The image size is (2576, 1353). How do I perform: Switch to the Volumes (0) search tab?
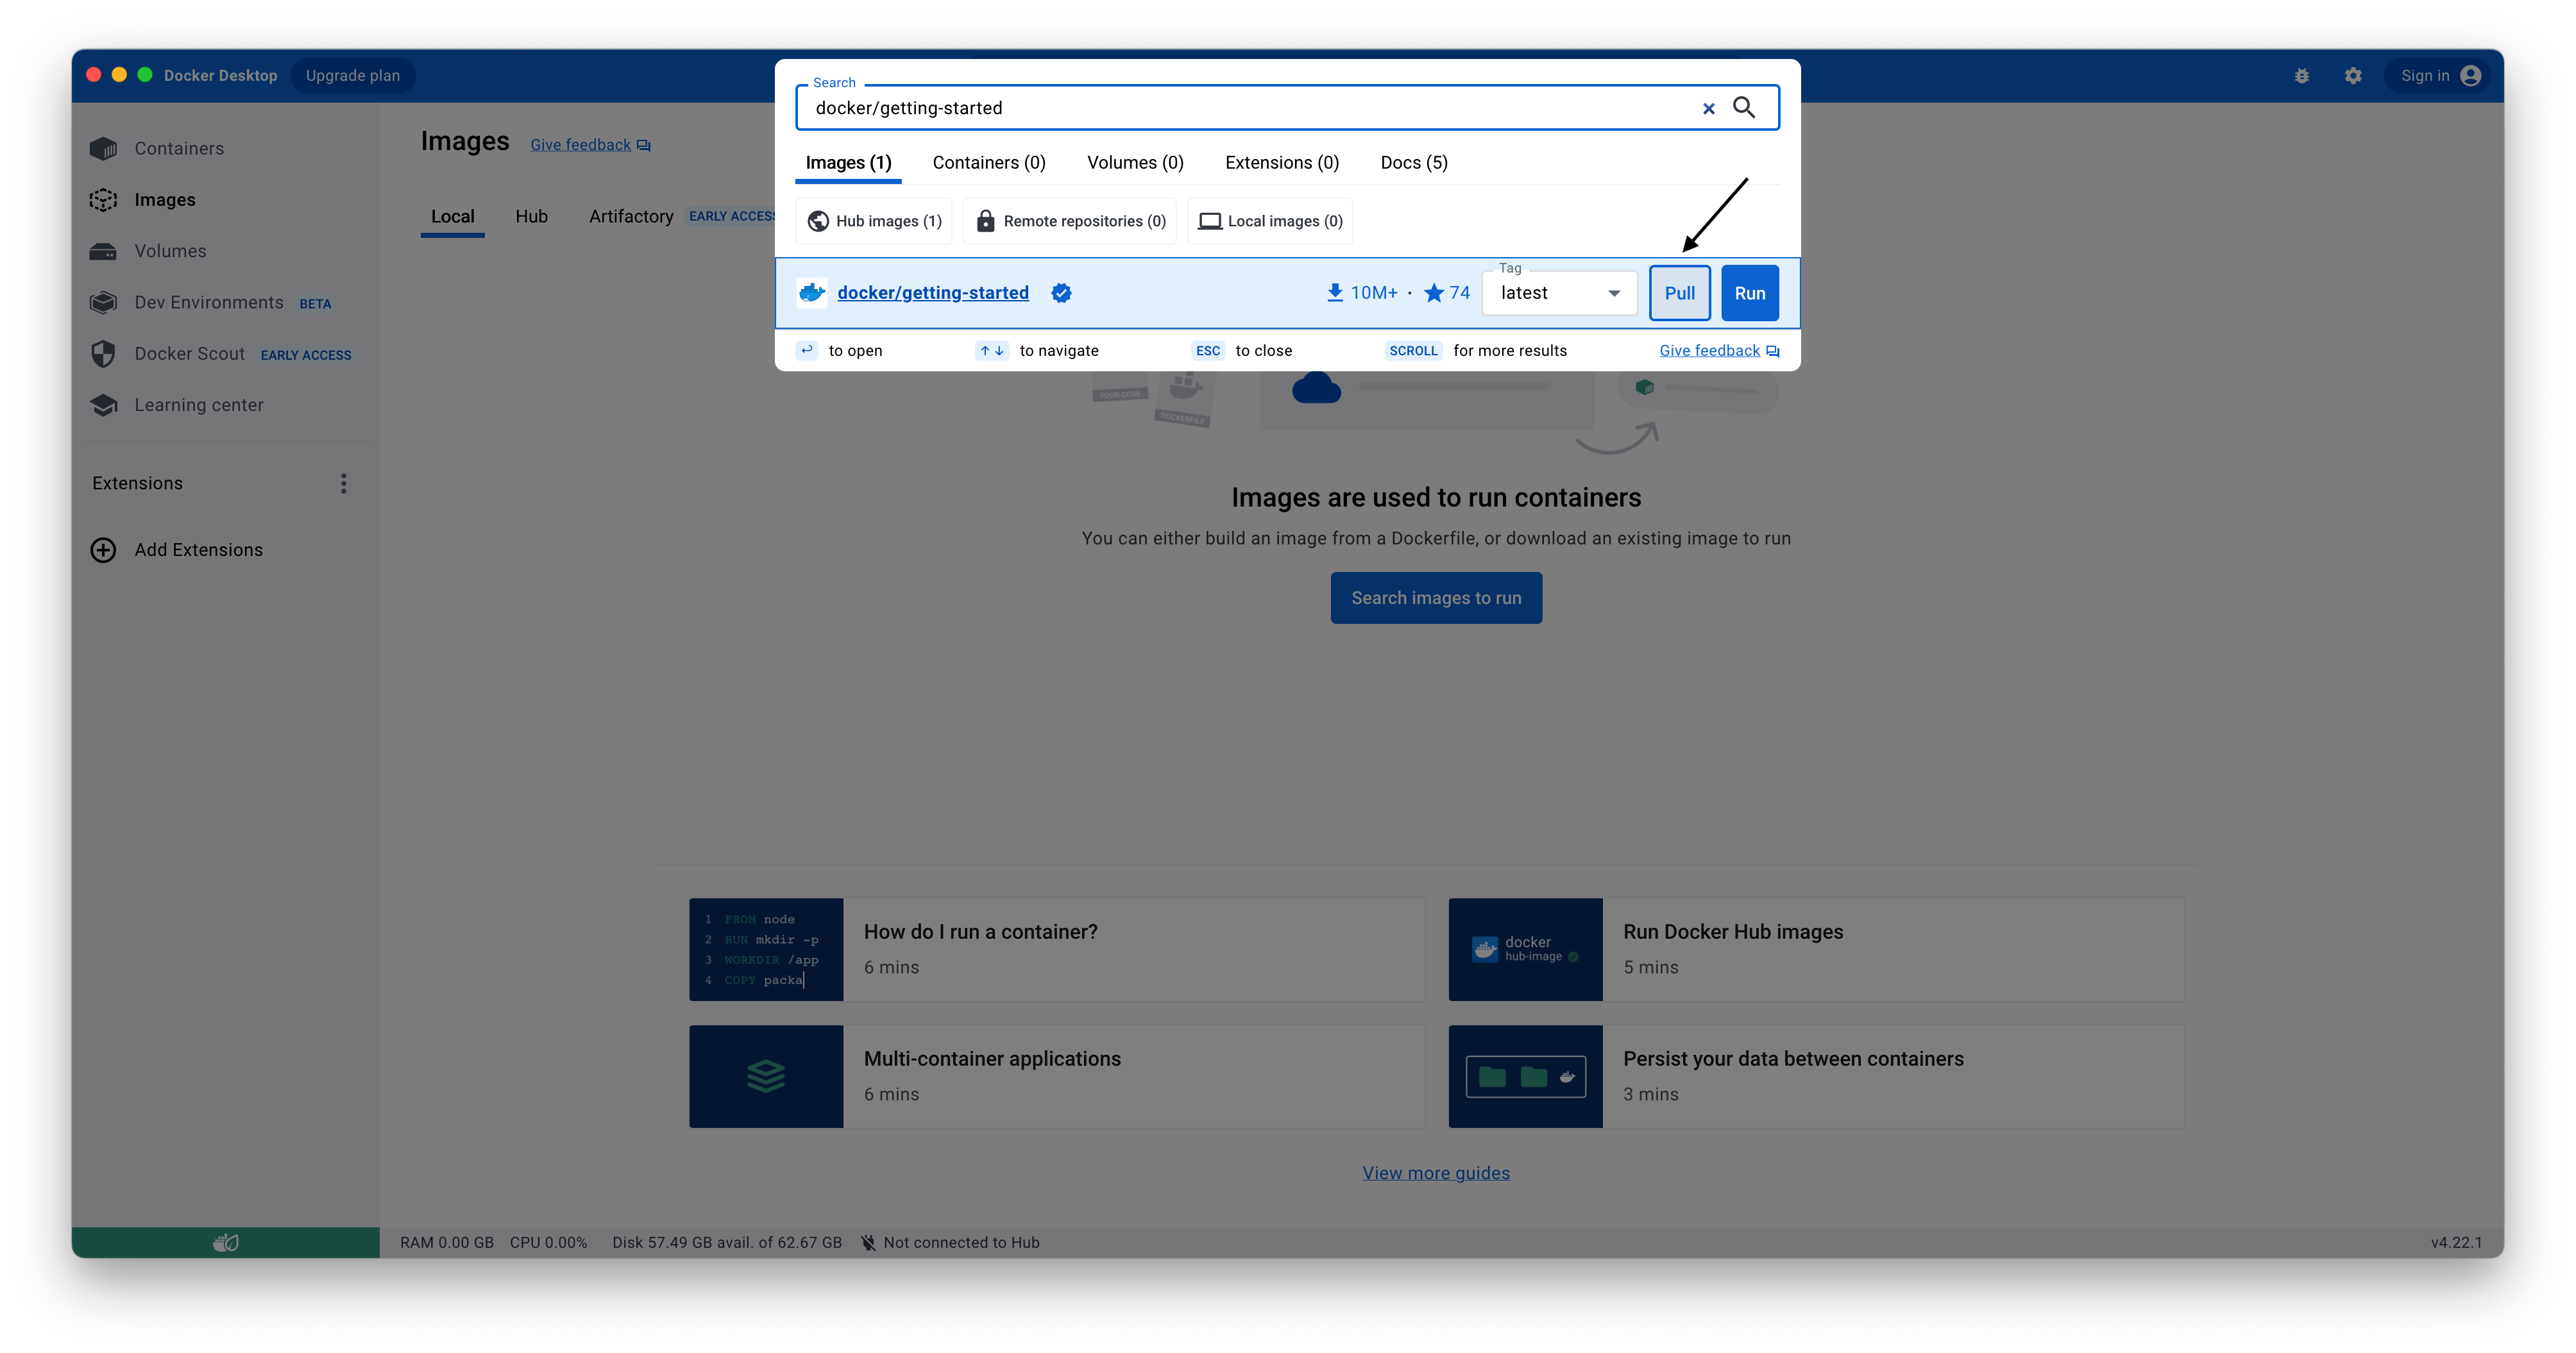[1135, 163]
